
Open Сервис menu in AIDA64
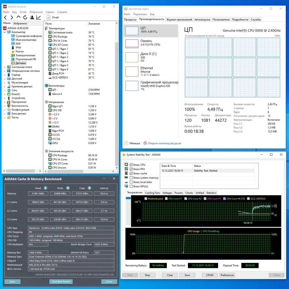[x=50, y=12]
